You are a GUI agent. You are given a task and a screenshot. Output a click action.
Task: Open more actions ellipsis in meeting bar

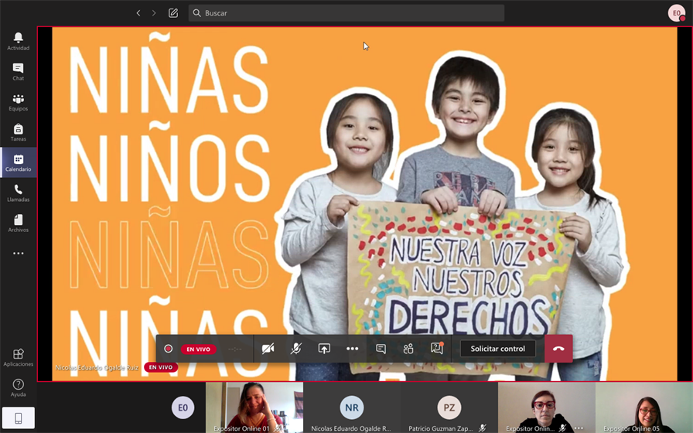tap(352, 349)
